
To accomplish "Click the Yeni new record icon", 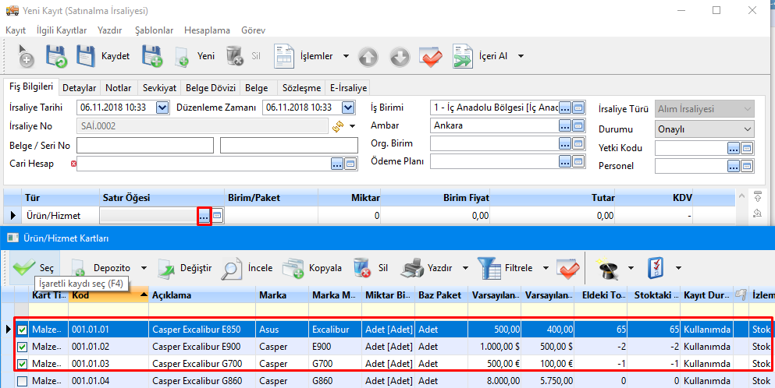I will coord(181,56).
